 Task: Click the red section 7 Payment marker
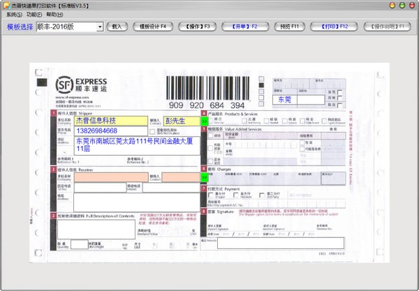point(203,187)
